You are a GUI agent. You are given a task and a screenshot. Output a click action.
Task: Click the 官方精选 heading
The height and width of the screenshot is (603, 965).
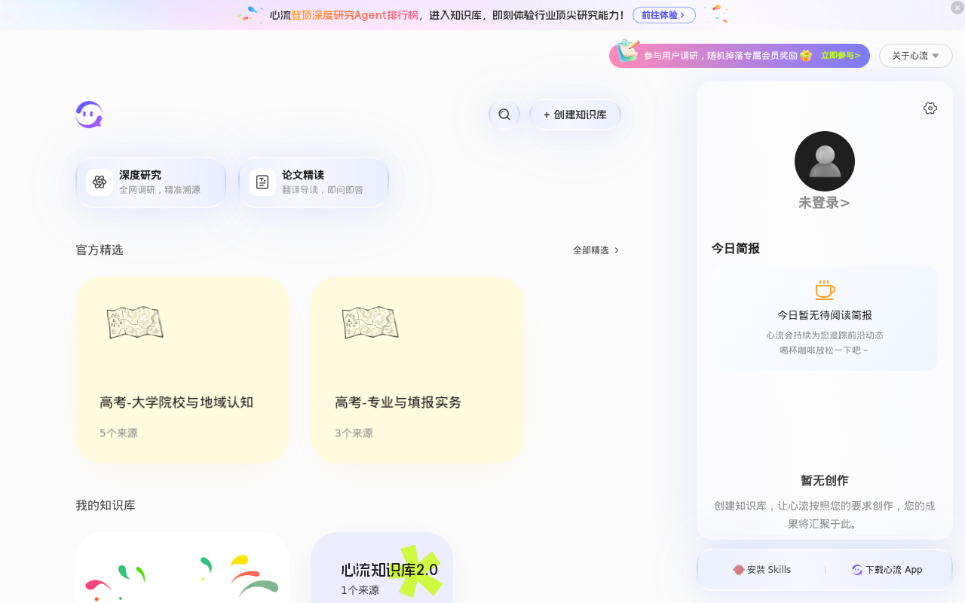(100, 250)
